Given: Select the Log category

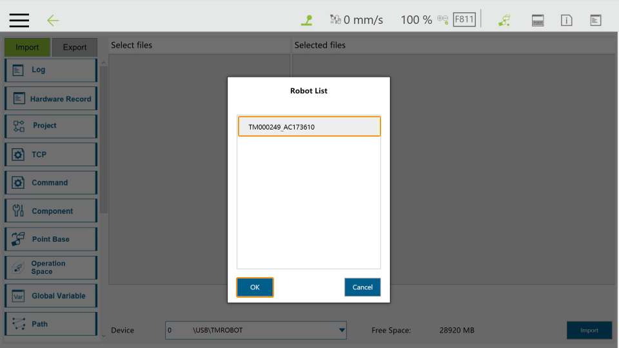Looking at the screenshot, I should coord(51,70).
